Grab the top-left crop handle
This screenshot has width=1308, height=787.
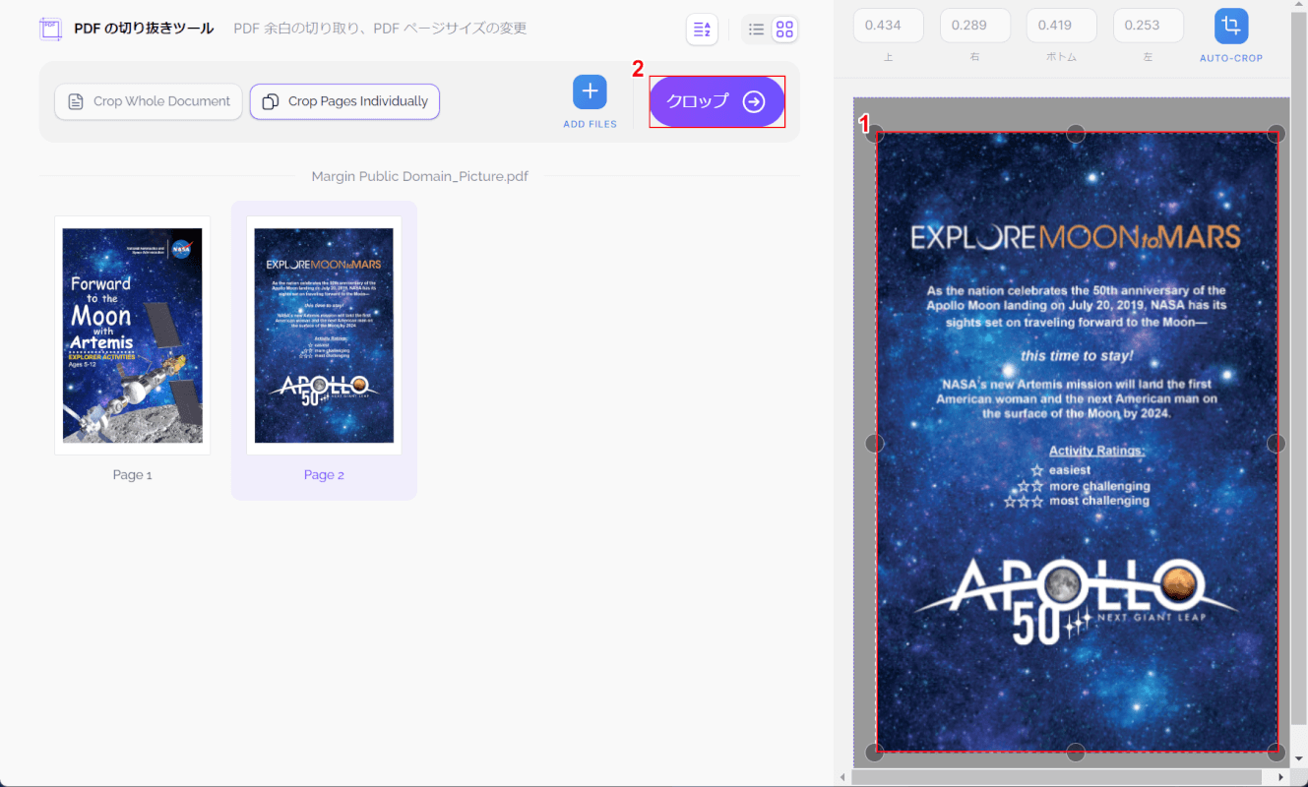coord(875,134)
